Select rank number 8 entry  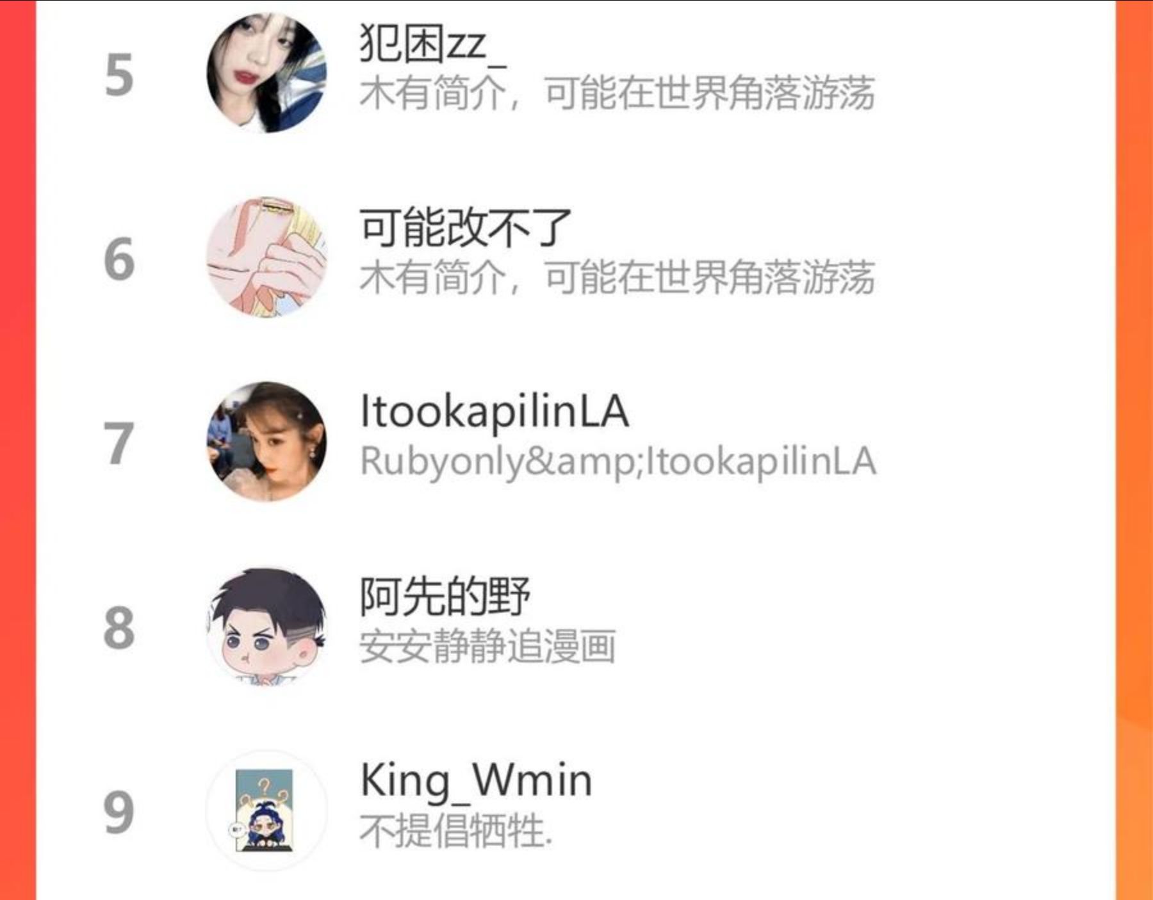pos(119,628)
